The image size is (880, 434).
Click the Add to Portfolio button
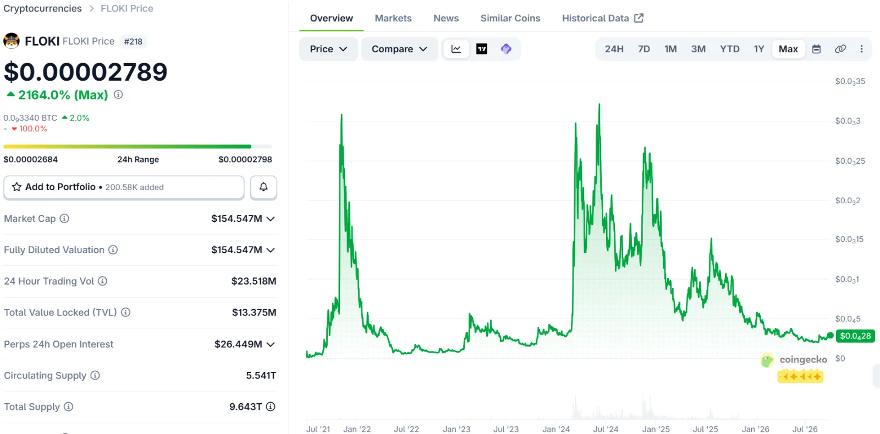pyautogui.click(x=124, y=187)
